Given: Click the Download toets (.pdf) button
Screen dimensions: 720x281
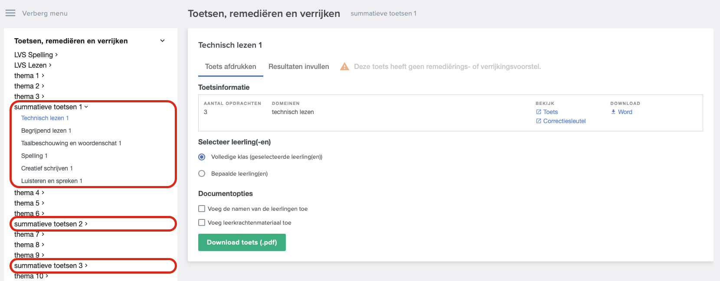Looking at the screenshot, I should pyautogui.click(x=242, y=242).
